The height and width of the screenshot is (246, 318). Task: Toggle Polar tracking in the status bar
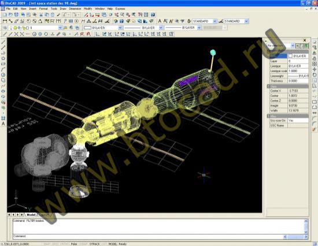(x=74, y=244)
